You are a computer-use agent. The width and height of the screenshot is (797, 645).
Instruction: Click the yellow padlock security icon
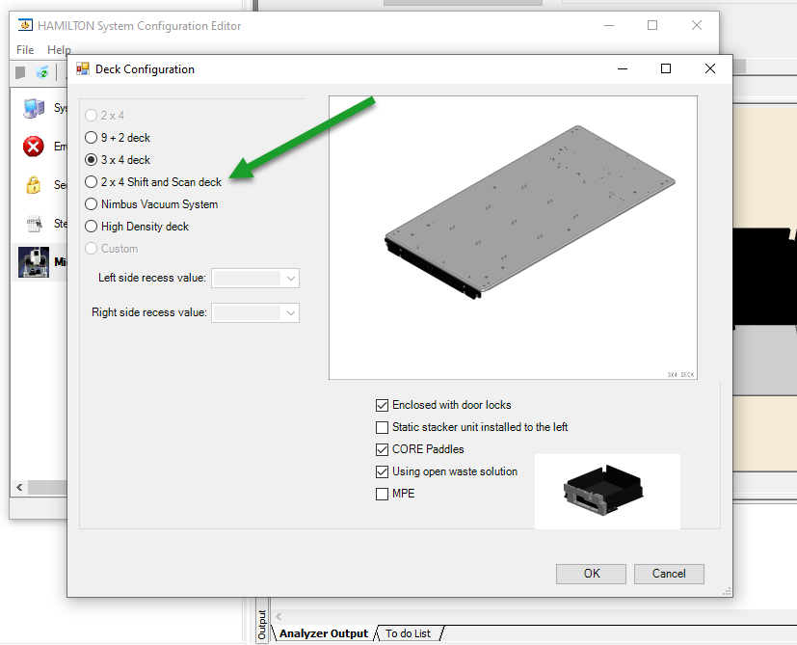point(33,185)
